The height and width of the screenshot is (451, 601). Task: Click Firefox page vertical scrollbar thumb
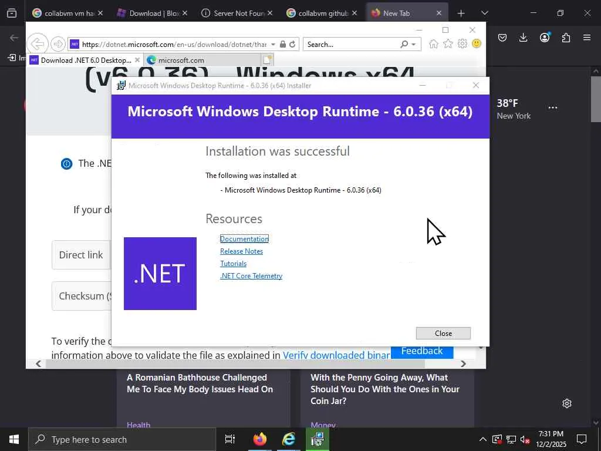pyautogui.click(x=596, y=99)
